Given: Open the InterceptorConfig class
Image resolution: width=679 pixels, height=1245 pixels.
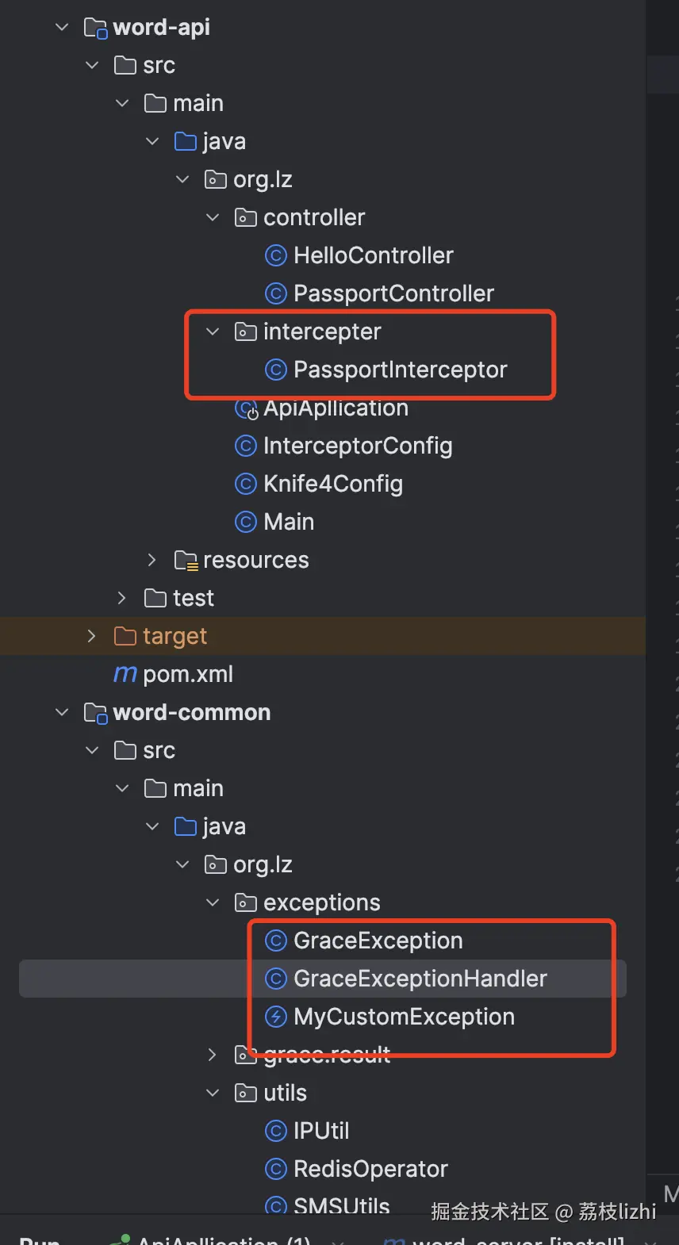Looking at the screenshot, I should point(357,446).
